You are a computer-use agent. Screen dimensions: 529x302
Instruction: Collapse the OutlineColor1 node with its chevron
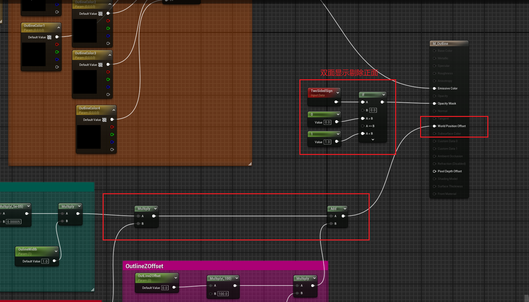pos(59,28)
